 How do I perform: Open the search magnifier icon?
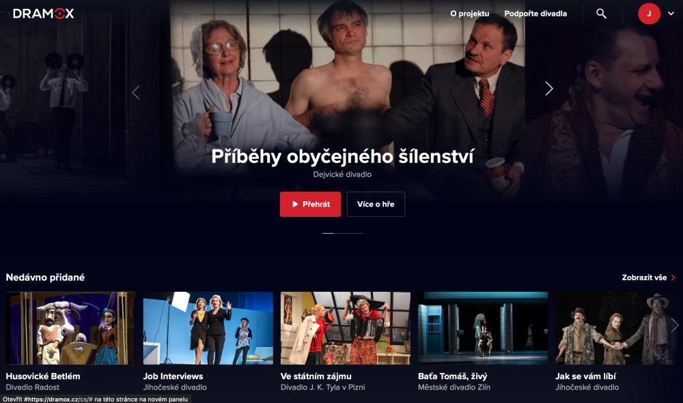[x=601, y=14]
